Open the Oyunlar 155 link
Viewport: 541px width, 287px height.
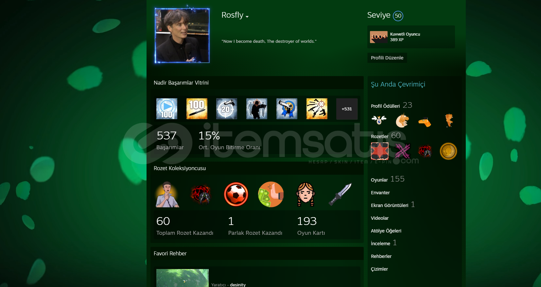(388, 179)
